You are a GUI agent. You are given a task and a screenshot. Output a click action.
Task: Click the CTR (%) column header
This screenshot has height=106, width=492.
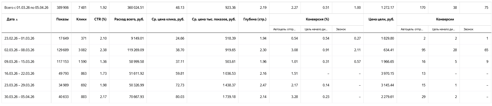click(100, 19)
